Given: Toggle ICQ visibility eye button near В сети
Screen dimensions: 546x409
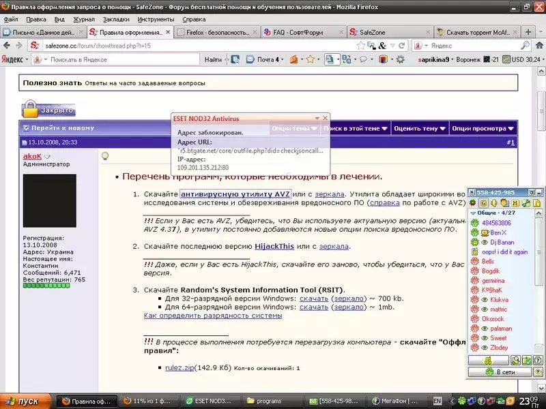Looking at the screenshot, I should tap(538, 372).
